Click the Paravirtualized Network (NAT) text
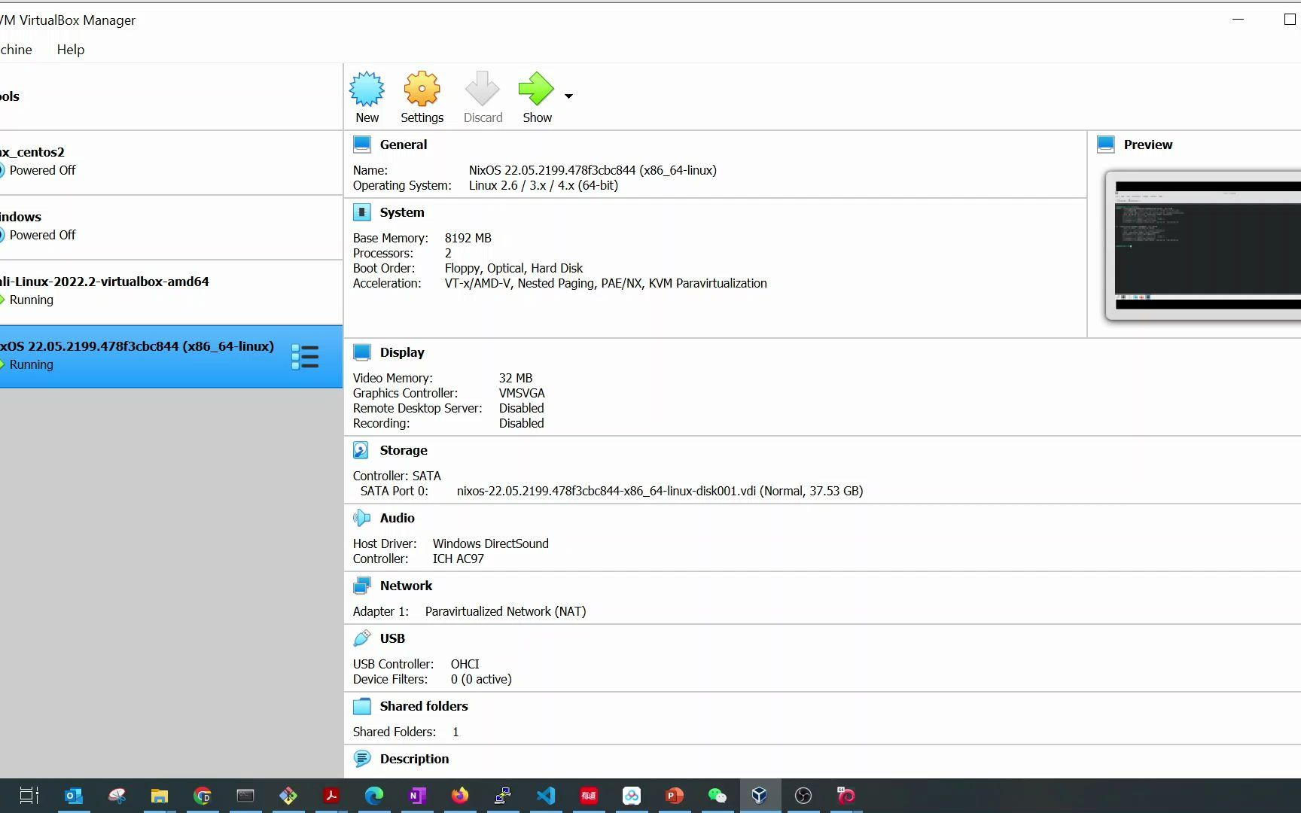Viewport: 1301px width, 813px height. click(x=505, y=611)
